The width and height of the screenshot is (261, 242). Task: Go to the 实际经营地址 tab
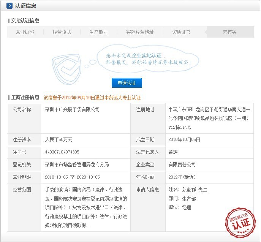coord(140,32)
